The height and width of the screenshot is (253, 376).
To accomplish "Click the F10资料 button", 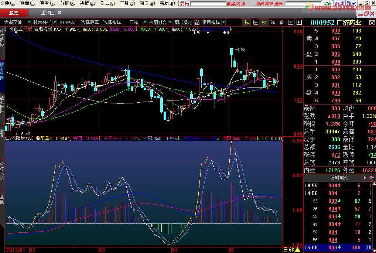I will [x=68, y=23].
